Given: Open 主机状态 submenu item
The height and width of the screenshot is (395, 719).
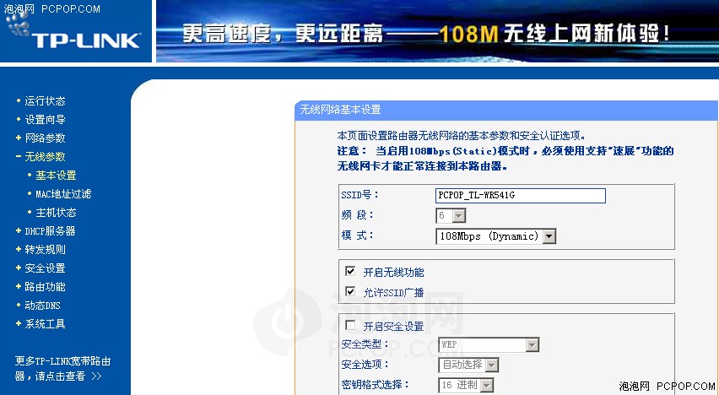Looking at the screenshot, I should pos(56,213).
